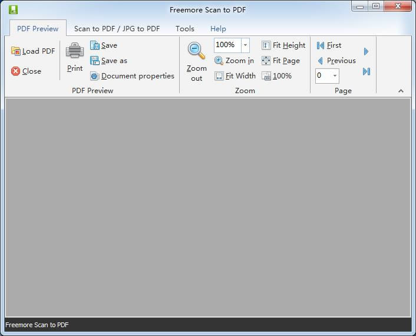Click the gray PDF preview area
The height and width of the screenshot is (336, 416).
(208, 207)
